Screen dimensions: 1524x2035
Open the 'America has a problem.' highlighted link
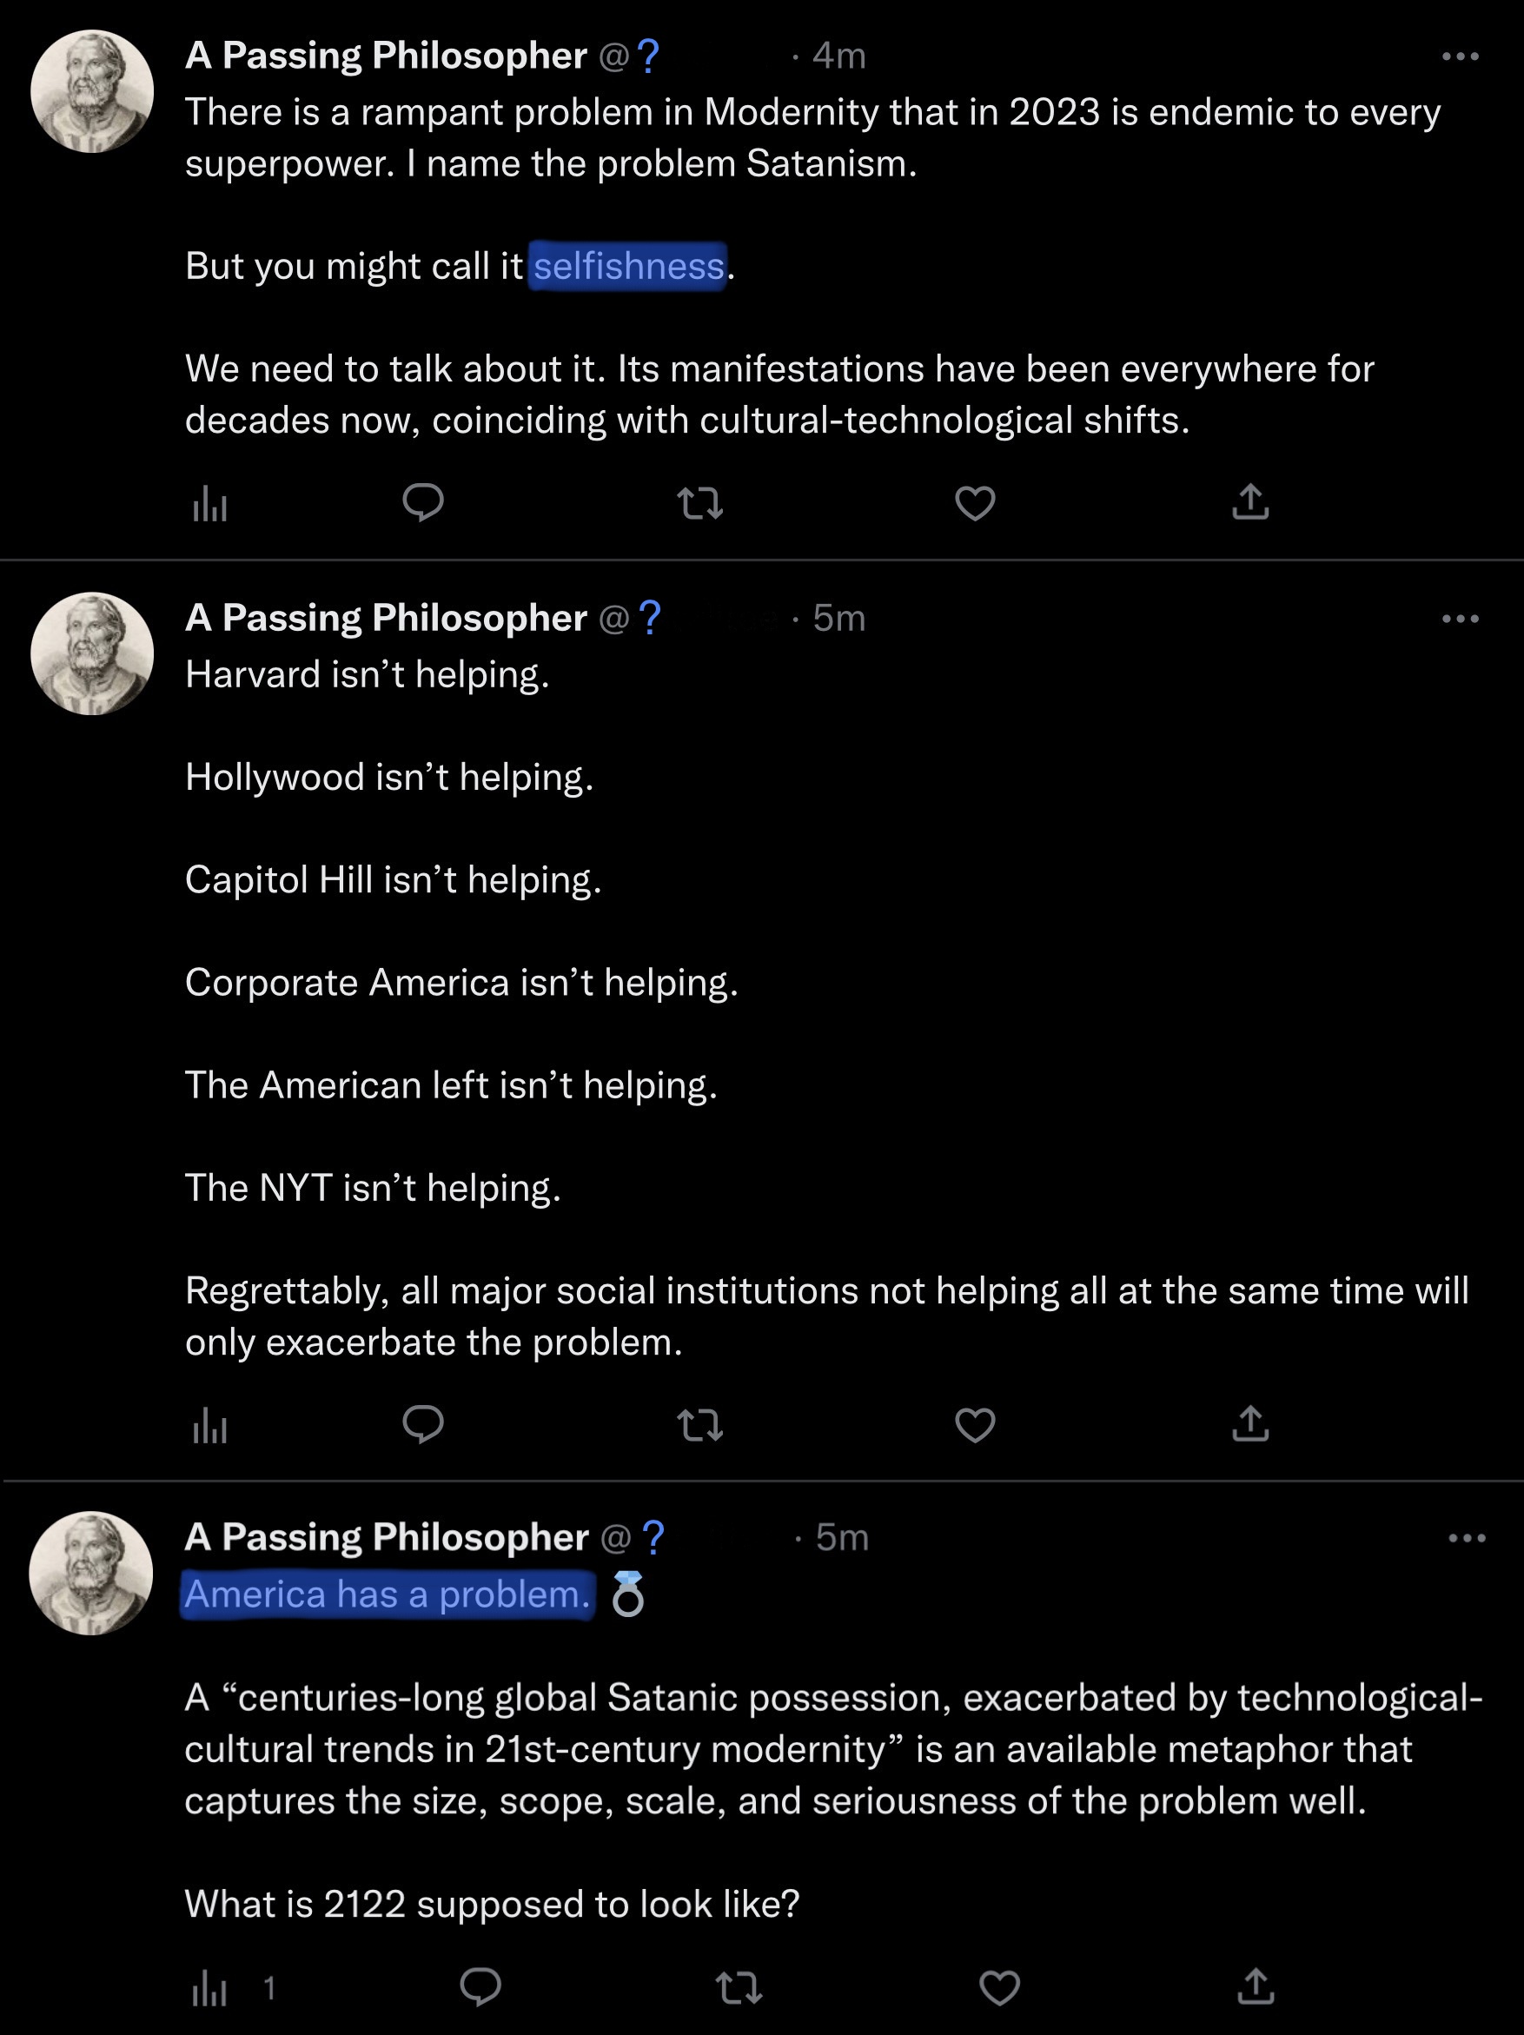[x=388, y=1594]
